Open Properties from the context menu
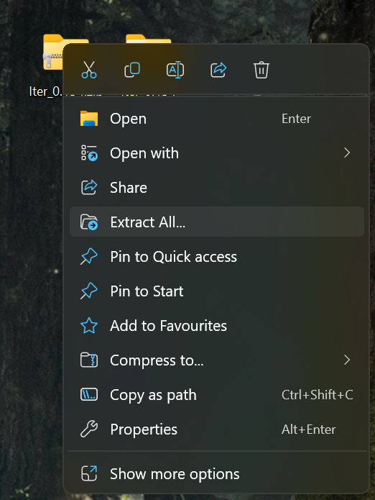The image size is (375, 500). (217, 429)
